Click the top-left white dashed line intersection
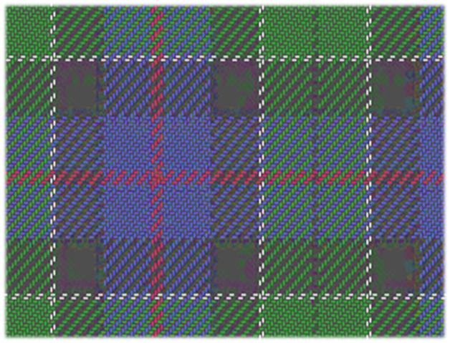The width and height of the screenshot is (450, 343). click(x=54, y=59)
